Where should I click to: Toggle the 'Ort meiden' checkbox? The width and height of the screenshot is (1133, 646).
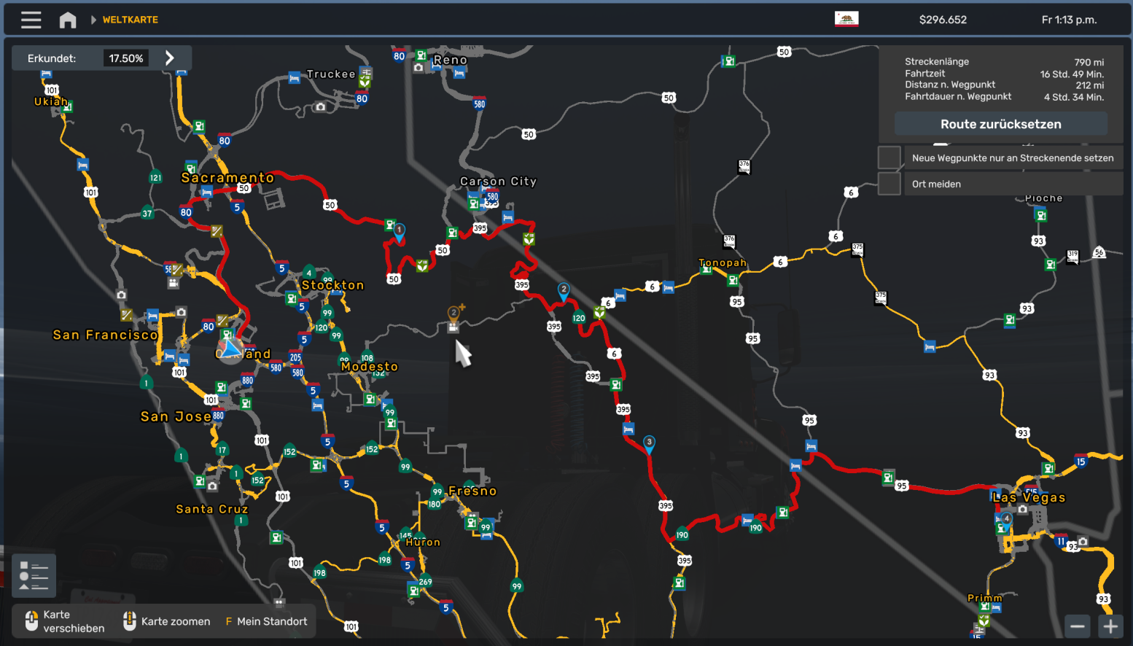(x=889, y=184)
